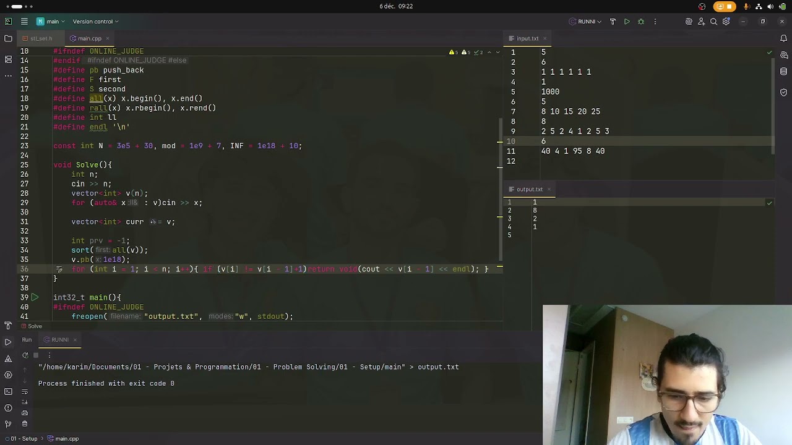
Task: Close the output.txt tab
Action: 549,189
